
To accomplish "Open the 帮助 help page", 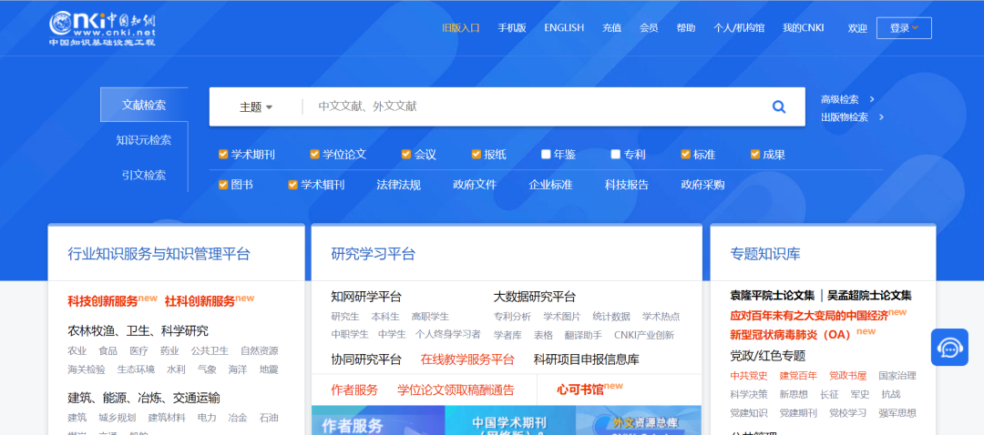I will tap(686, 28).
